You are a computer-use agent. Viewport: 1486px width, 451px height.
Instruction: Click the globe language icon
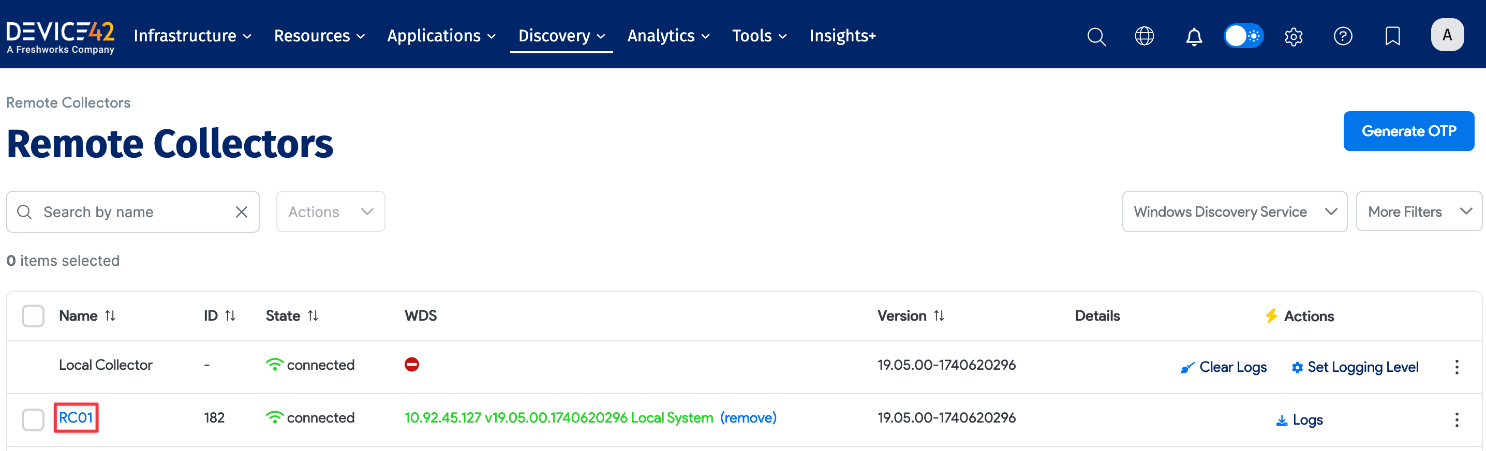tap(1144, 36)
